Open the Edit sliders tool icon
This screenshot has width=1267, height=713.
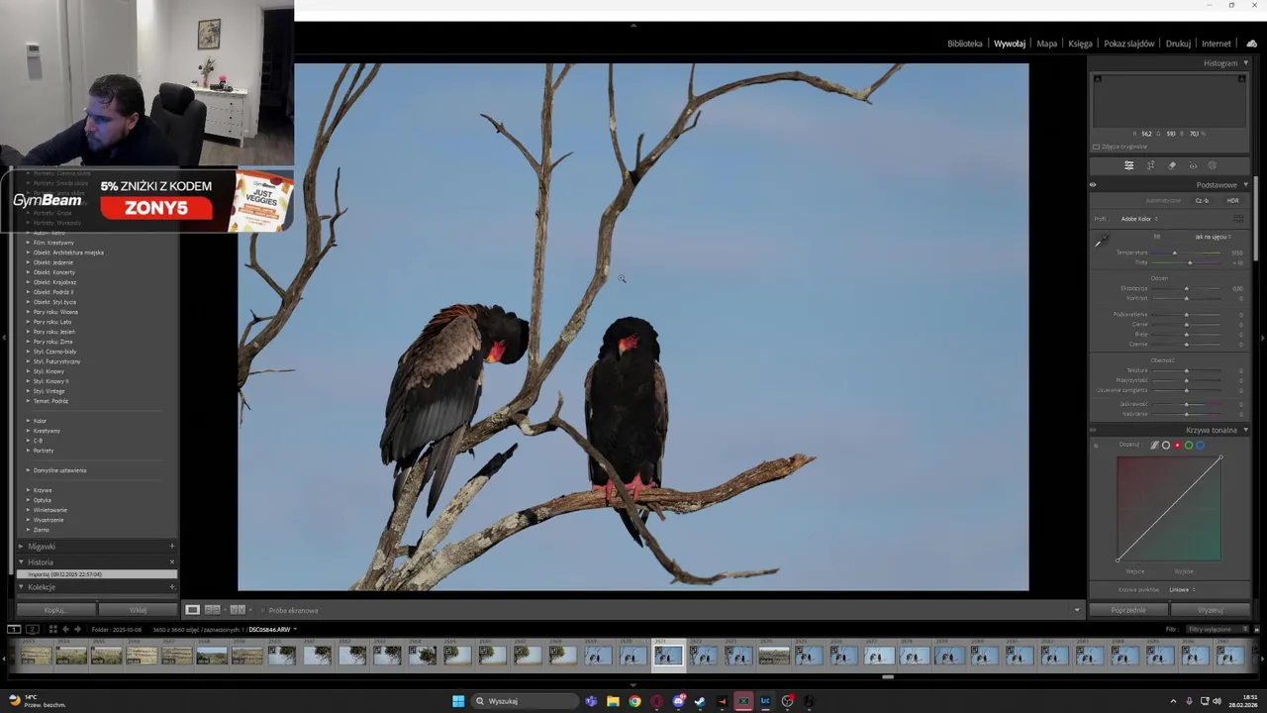(x=1128, y=165)
